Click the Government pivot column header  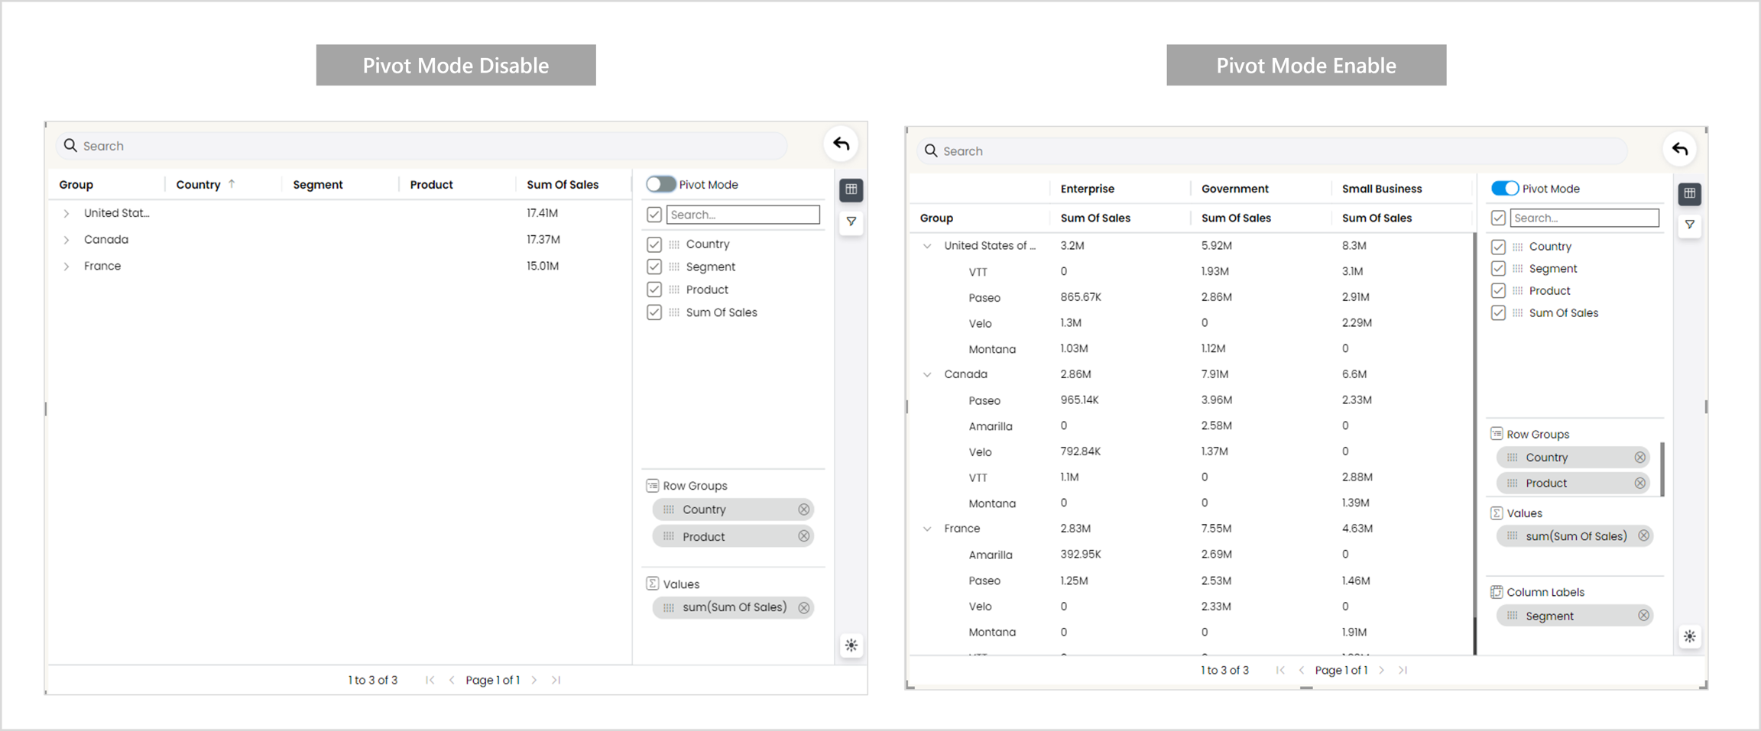[1234, 189]
